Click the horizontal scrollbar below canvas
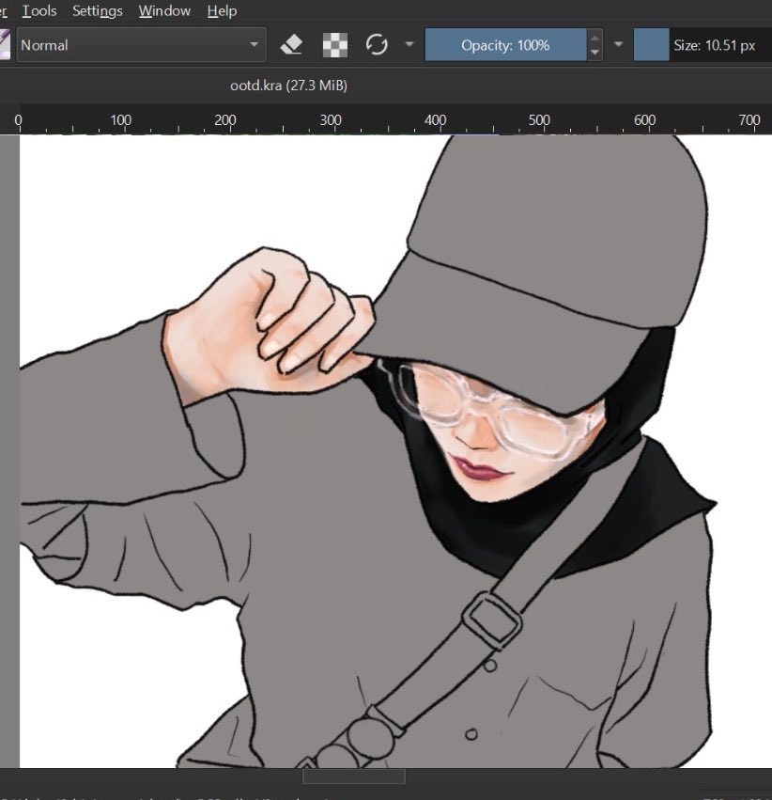Image resolution: width=772 pixels, height=800 pixels. tap(354, 776)
